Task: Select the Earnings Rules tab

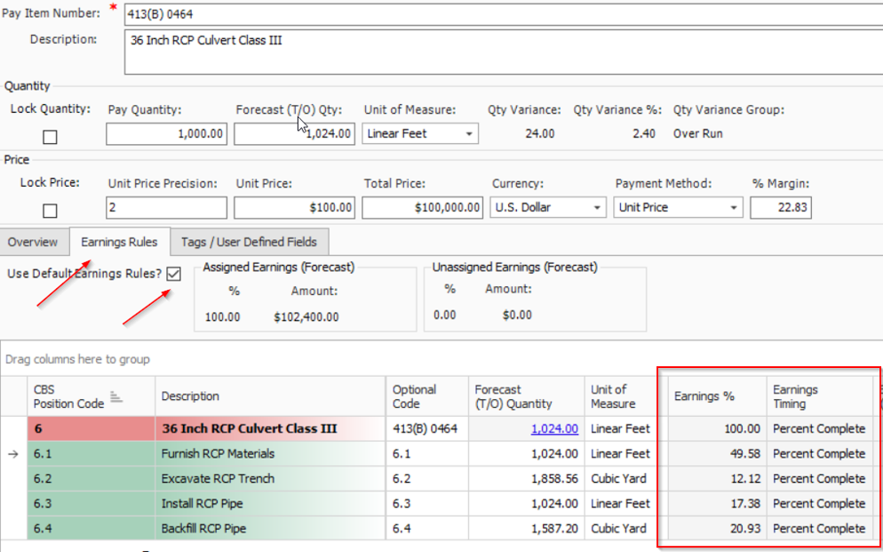Action: pos(119,242)
